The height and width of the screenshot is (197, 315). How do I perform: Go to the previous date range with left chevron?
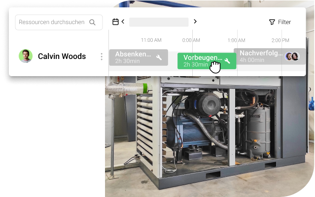123,22
